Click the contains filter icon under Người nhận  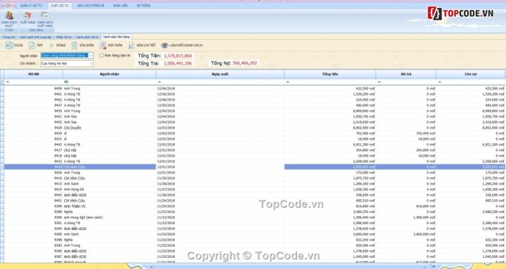tap(66, 82)
